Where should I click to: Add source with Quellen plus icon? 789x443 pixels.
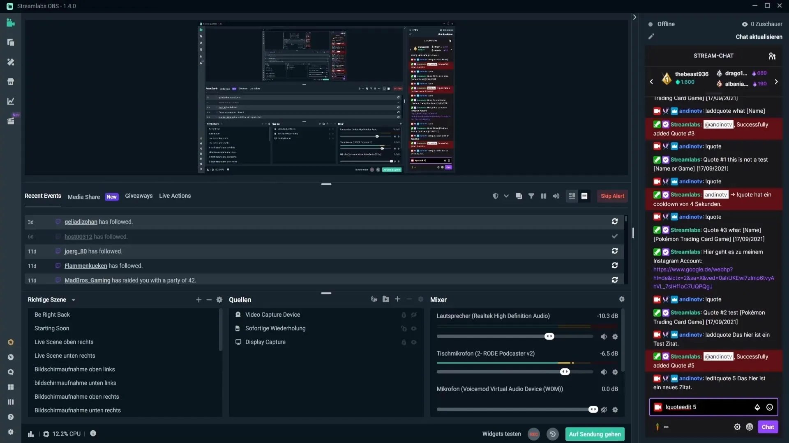[397, 299]
